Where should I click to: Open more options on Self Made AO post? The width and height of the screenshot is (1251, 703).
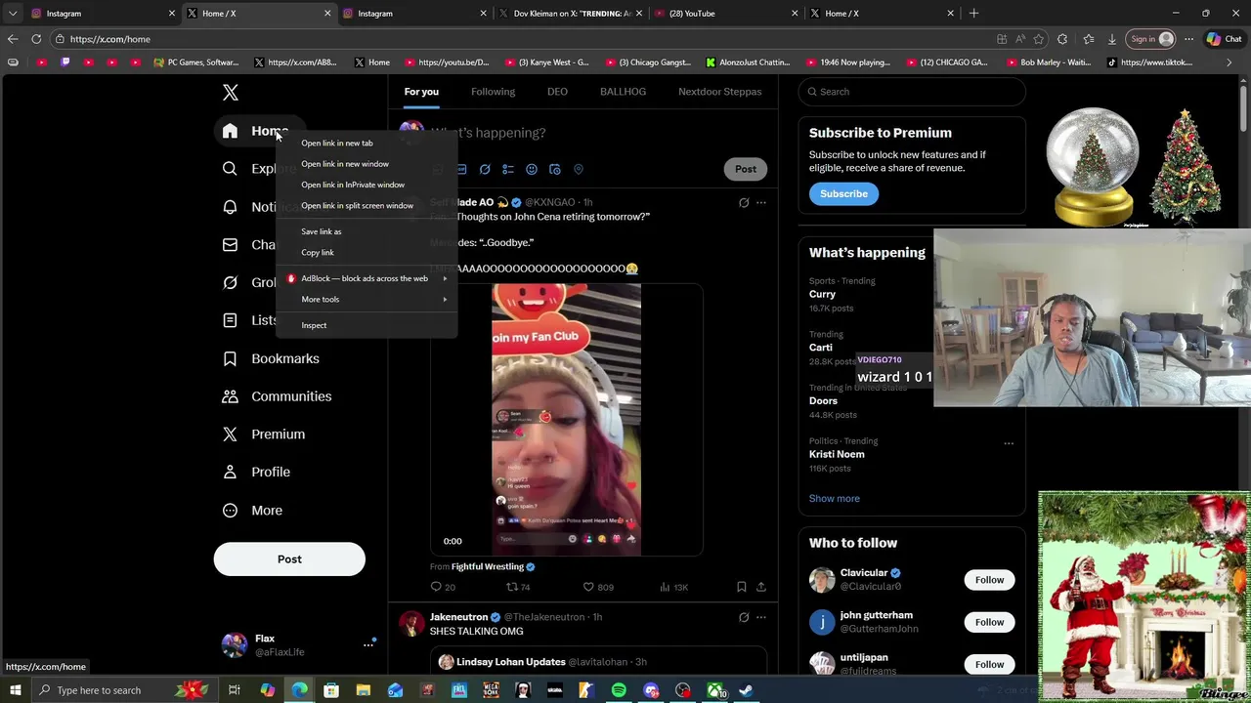click(x=761, y=203)
